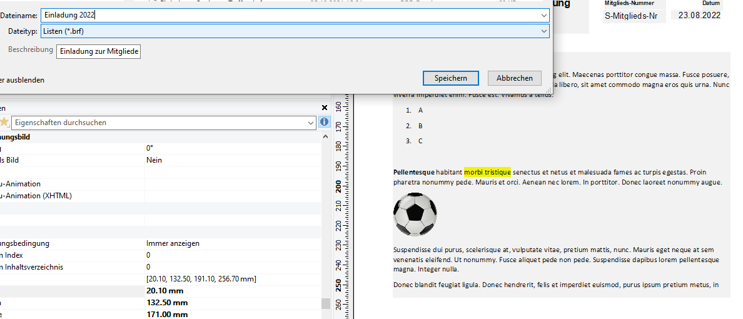The image size is (743, 319).
Task: Click the Beschreibung description text field
Action: [x=99, y=51]
